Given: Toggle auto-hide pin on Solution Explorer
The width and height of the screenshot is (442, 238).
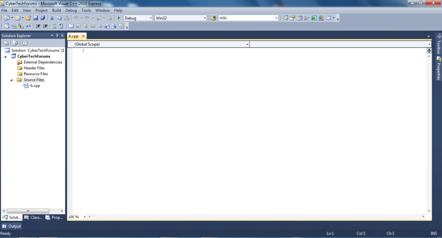Looking at the screenshot, I should (x=57, y=35).
